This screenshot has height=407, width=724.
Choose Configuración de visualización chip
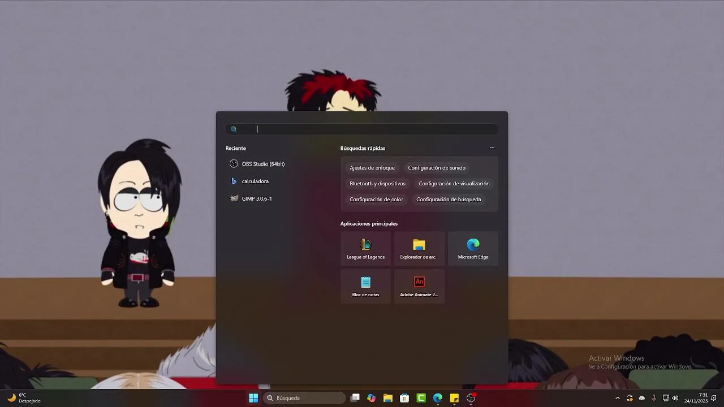[454, 184]
